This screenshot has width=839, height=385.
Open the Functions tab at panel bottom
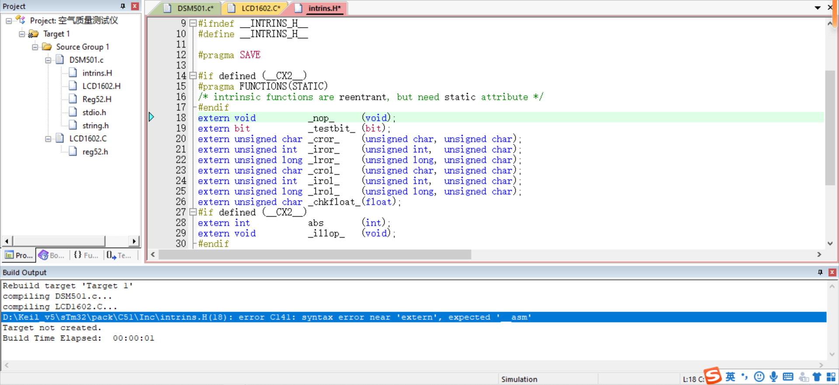tap(86, 255)
